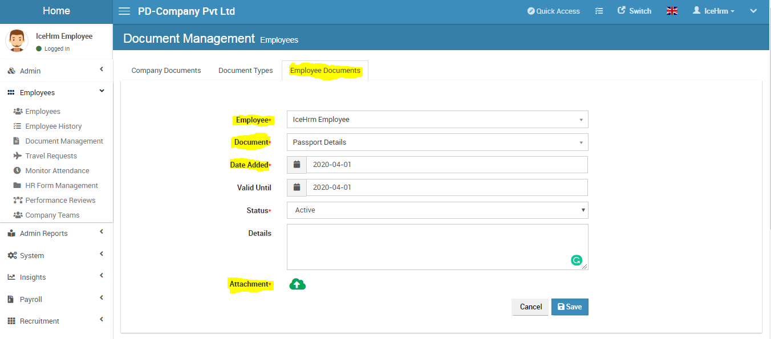
Task: Open the Valid Until calendar picker
Action: (x=297, y=187)
